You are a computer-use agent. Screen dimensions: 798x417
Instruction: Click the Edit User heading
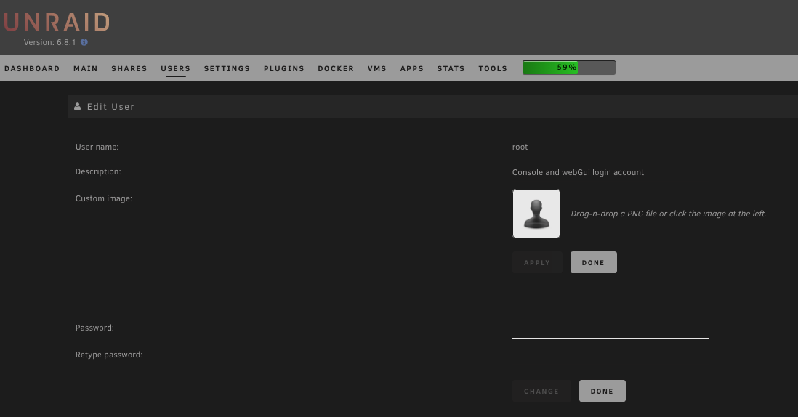(111, 107)
